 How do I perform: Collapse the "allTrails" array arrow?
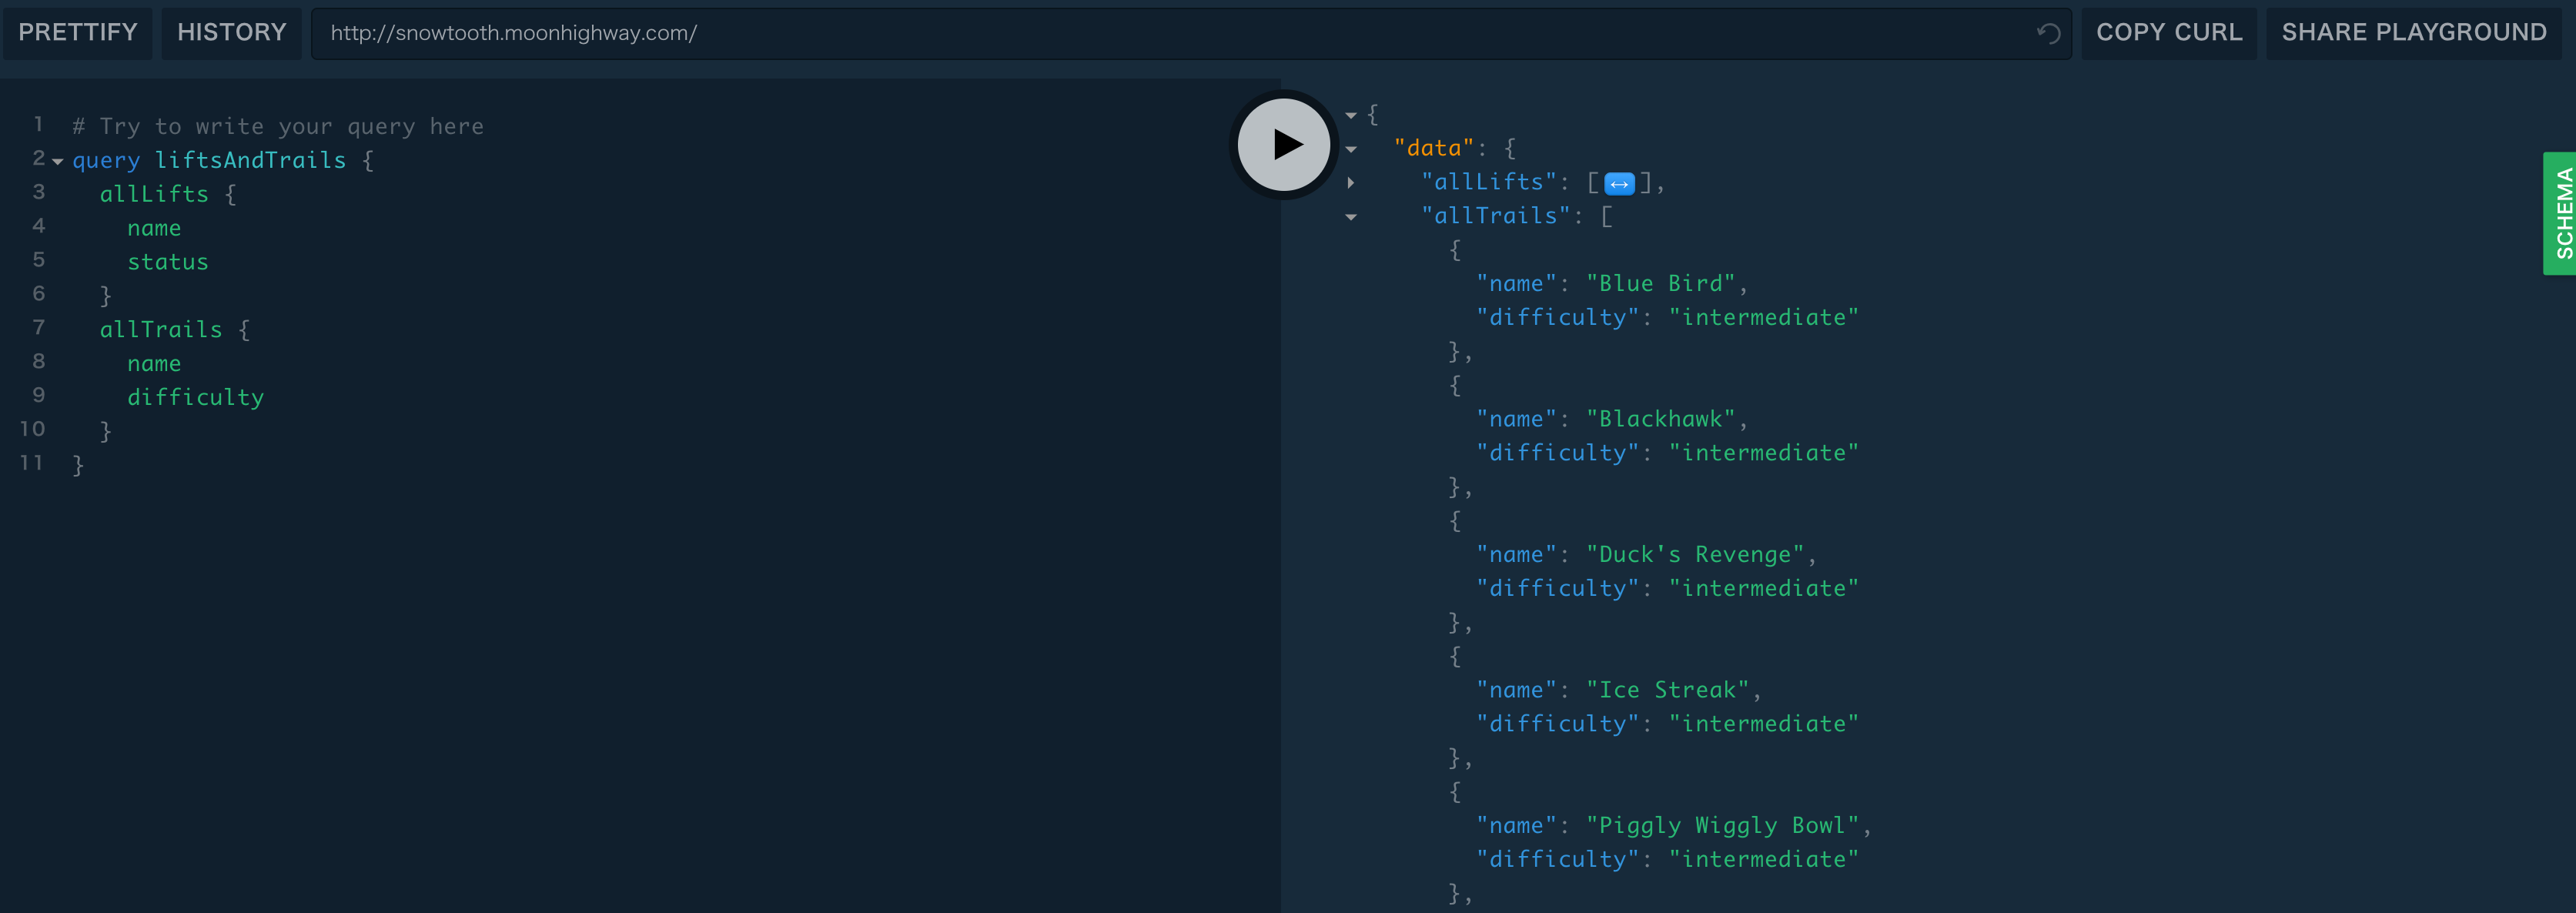coord(1351,217)
